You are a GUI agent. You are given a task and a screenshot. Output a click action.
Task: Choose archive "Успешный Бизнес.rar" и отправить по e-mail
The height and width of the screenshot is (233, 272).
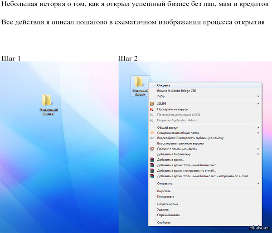coord(205,176)
